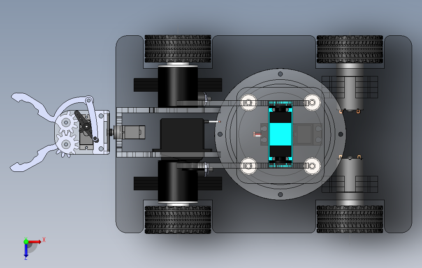Select the rear upper gray motor
Screen dimensions: 422x268
click(350, 88)
